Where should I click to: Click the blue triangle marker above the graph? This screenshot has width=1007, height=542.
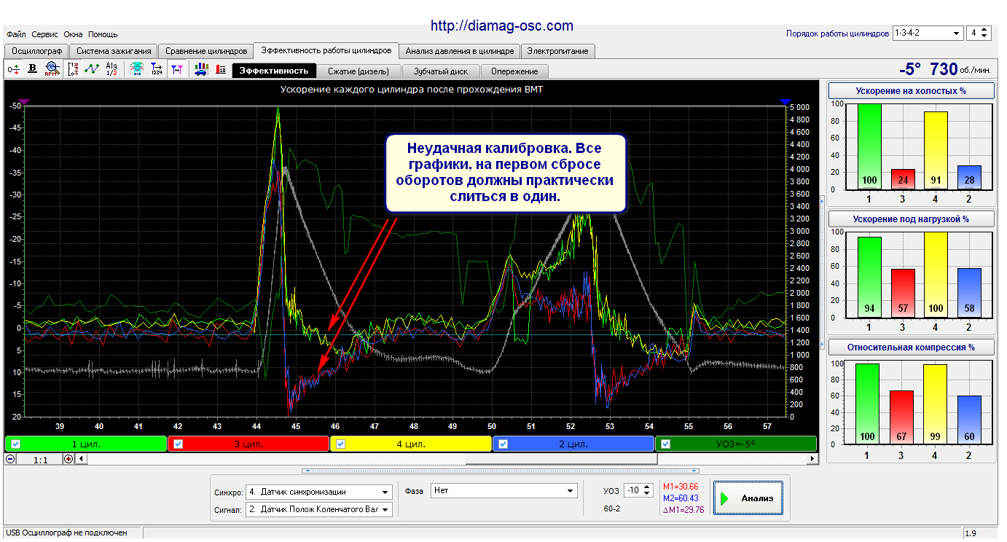pos(785,102)
